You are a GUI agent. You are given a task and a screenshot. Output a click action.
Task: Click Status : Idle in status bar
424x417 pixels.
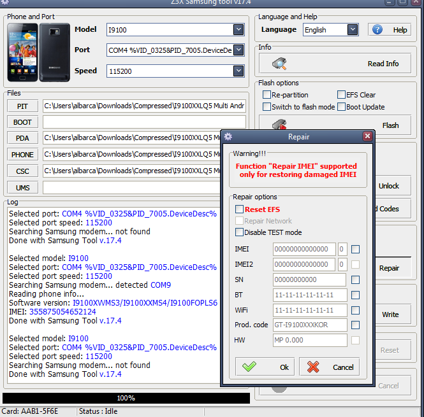coord(98,411)
